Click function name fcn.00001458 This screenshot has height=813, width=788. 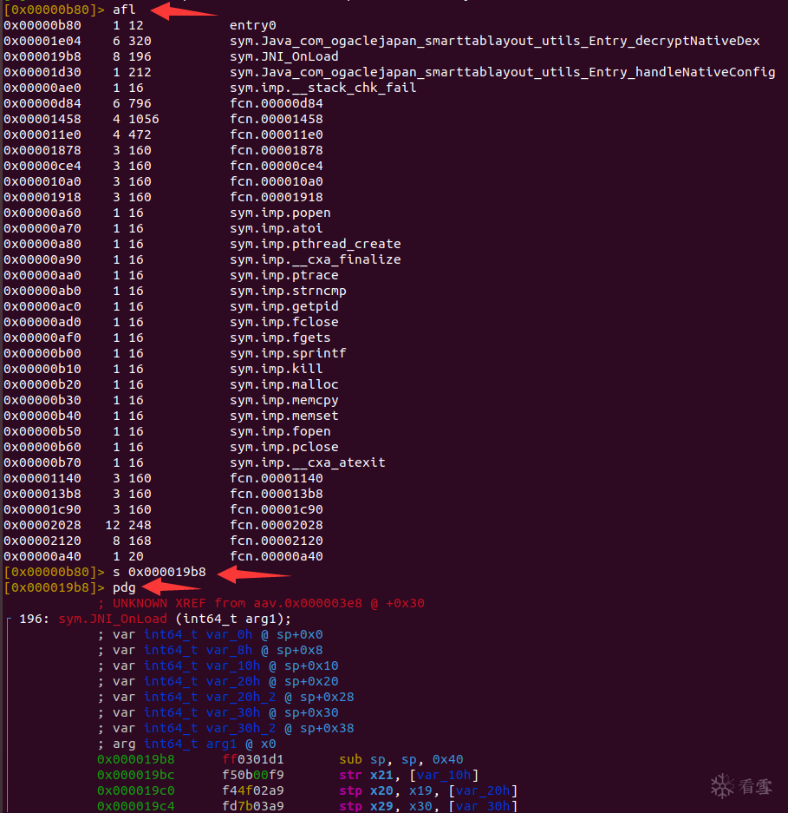coord(277,119)
